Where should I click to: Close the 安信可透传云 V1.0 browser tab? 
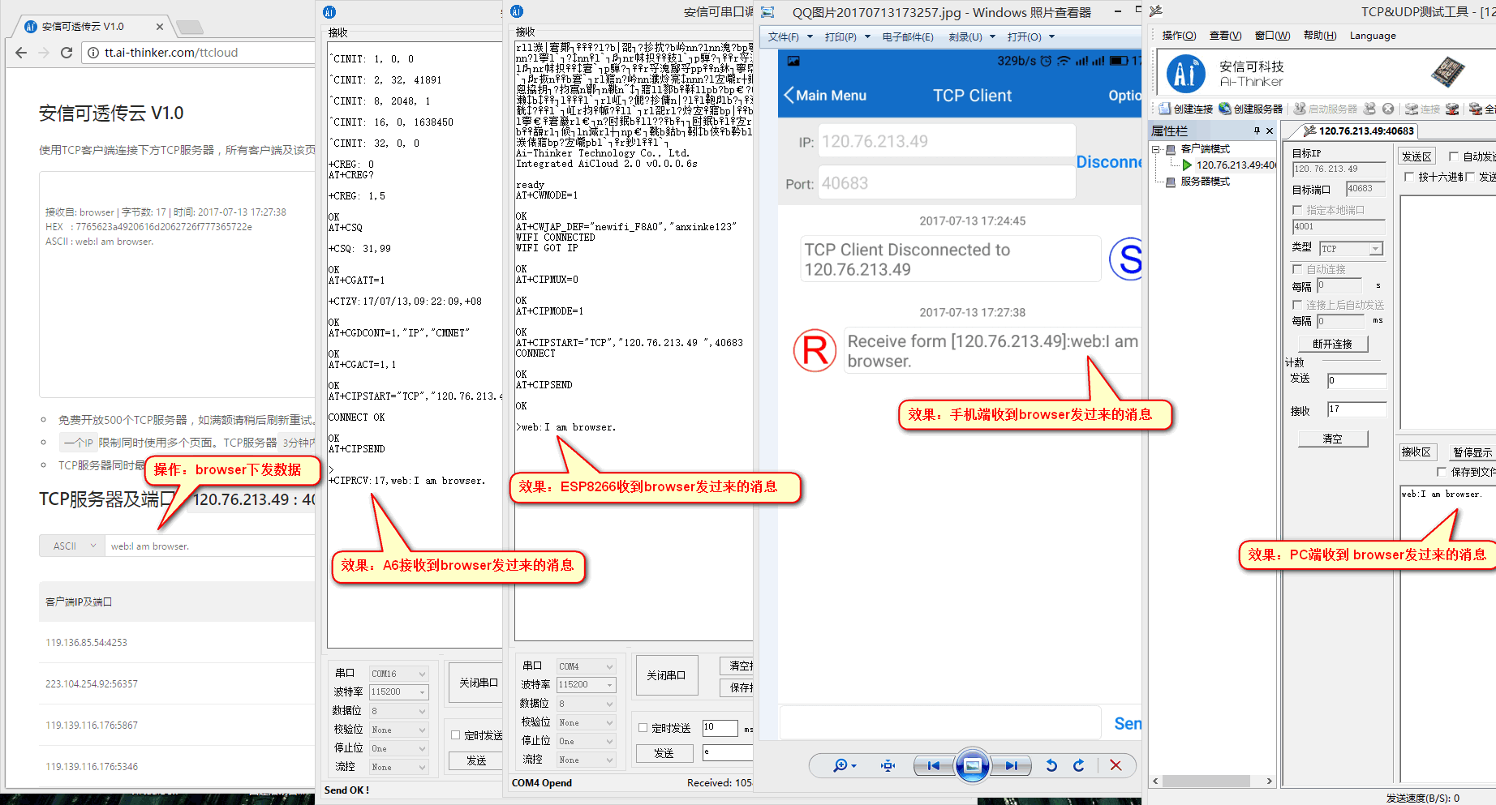click(x=160, y=27)
